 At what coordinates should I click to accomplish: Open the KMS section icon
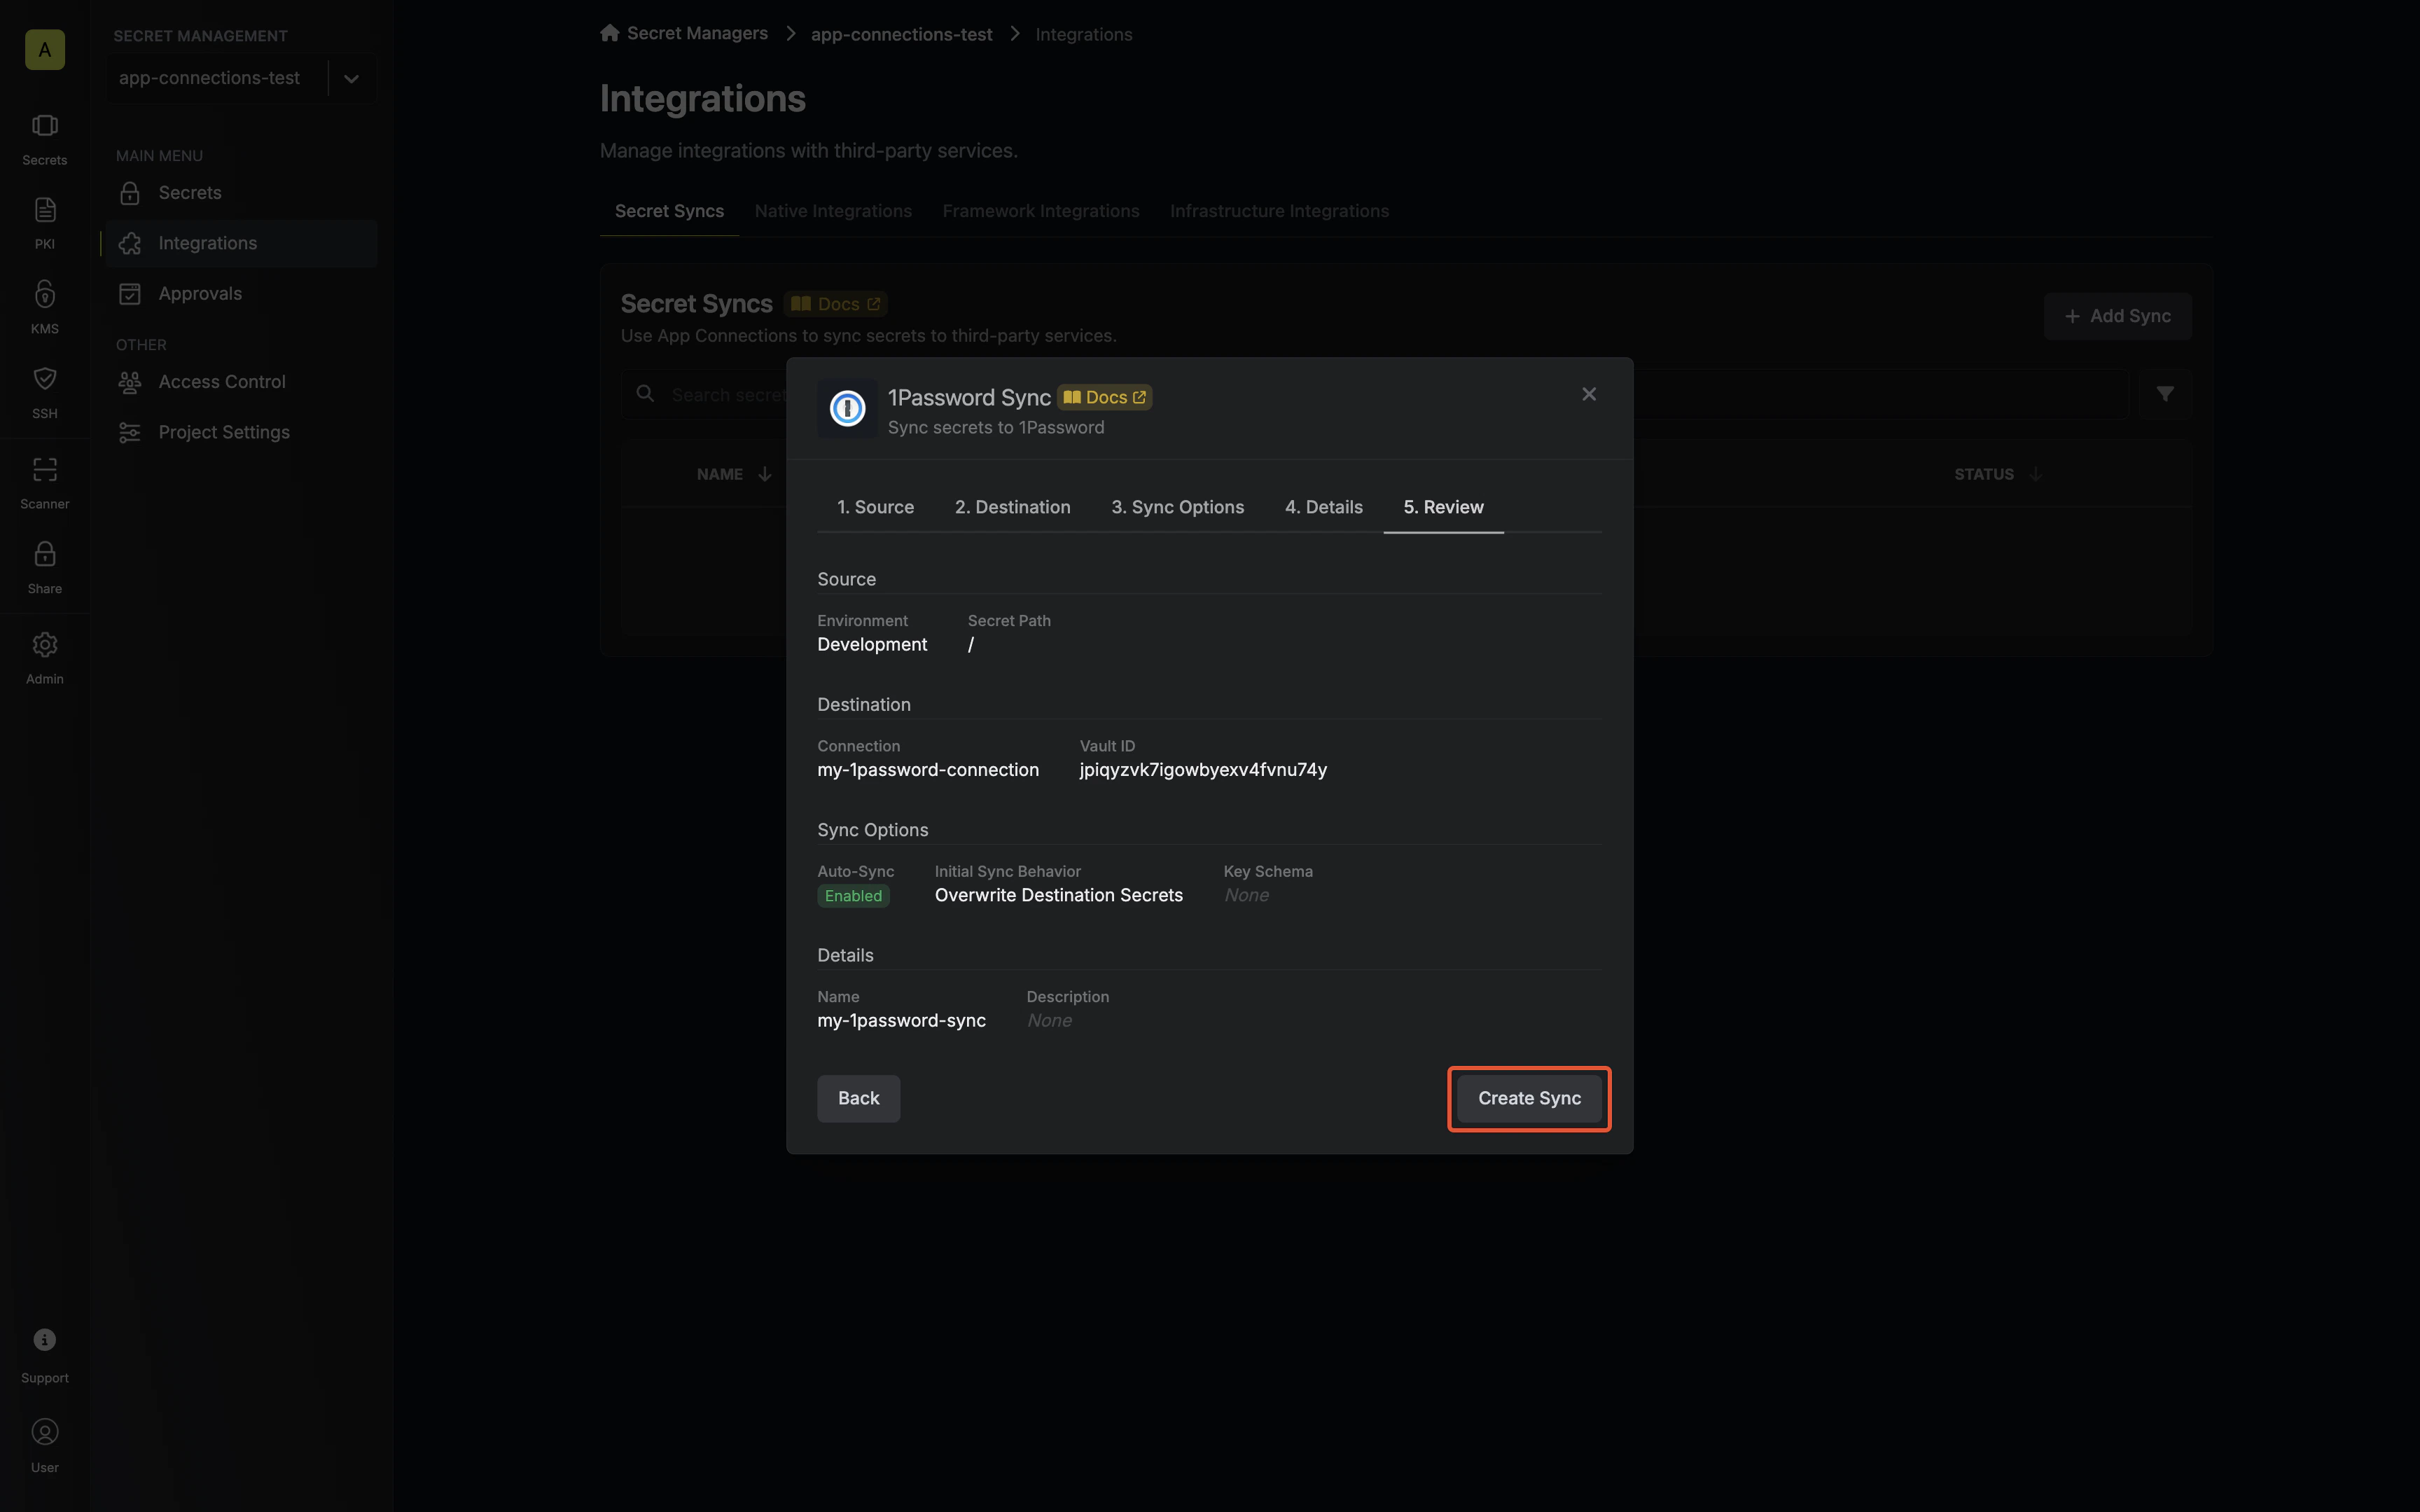tap(44, 294)
